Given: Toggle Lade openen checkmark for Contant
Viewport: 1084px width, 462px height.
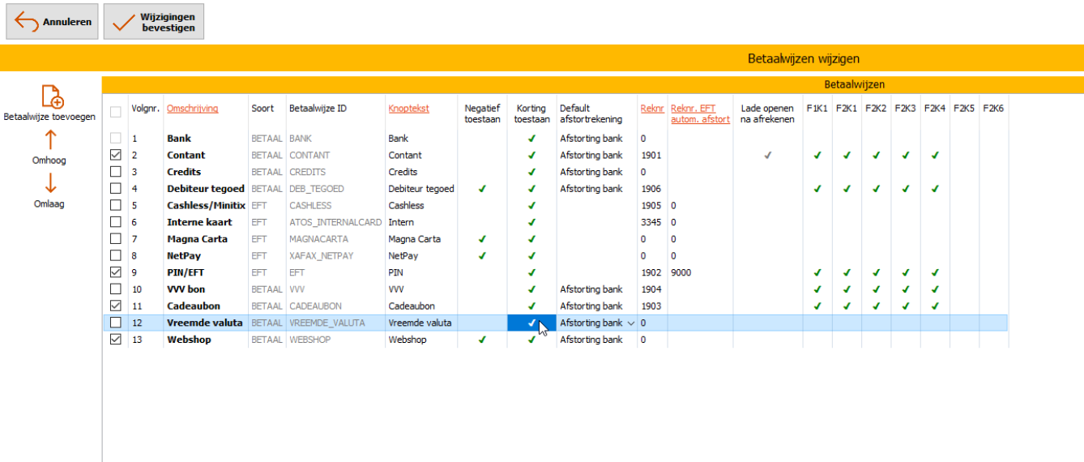Looking at the screenshot, I should click(x=767, y=156).
